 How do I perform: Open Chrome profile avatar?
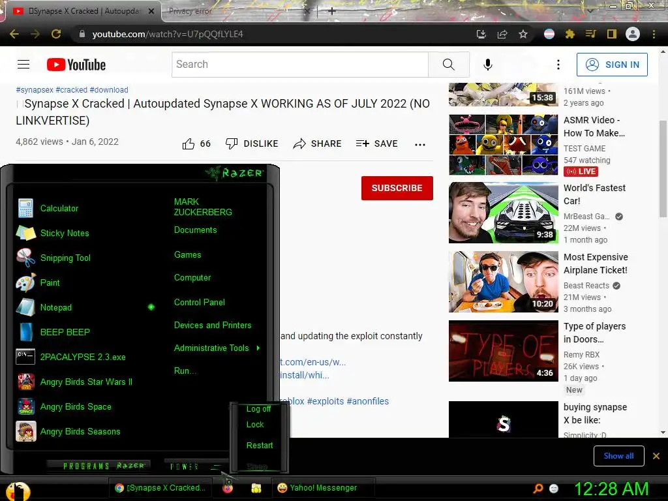coord(633,34)
